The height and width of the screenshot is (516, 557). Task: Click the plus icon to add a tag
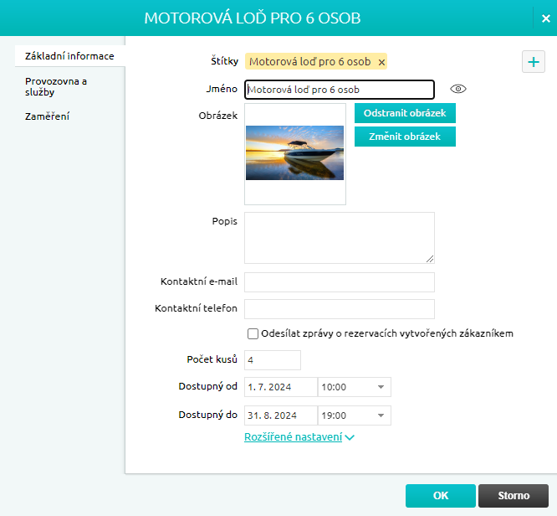tap(533, 62)
